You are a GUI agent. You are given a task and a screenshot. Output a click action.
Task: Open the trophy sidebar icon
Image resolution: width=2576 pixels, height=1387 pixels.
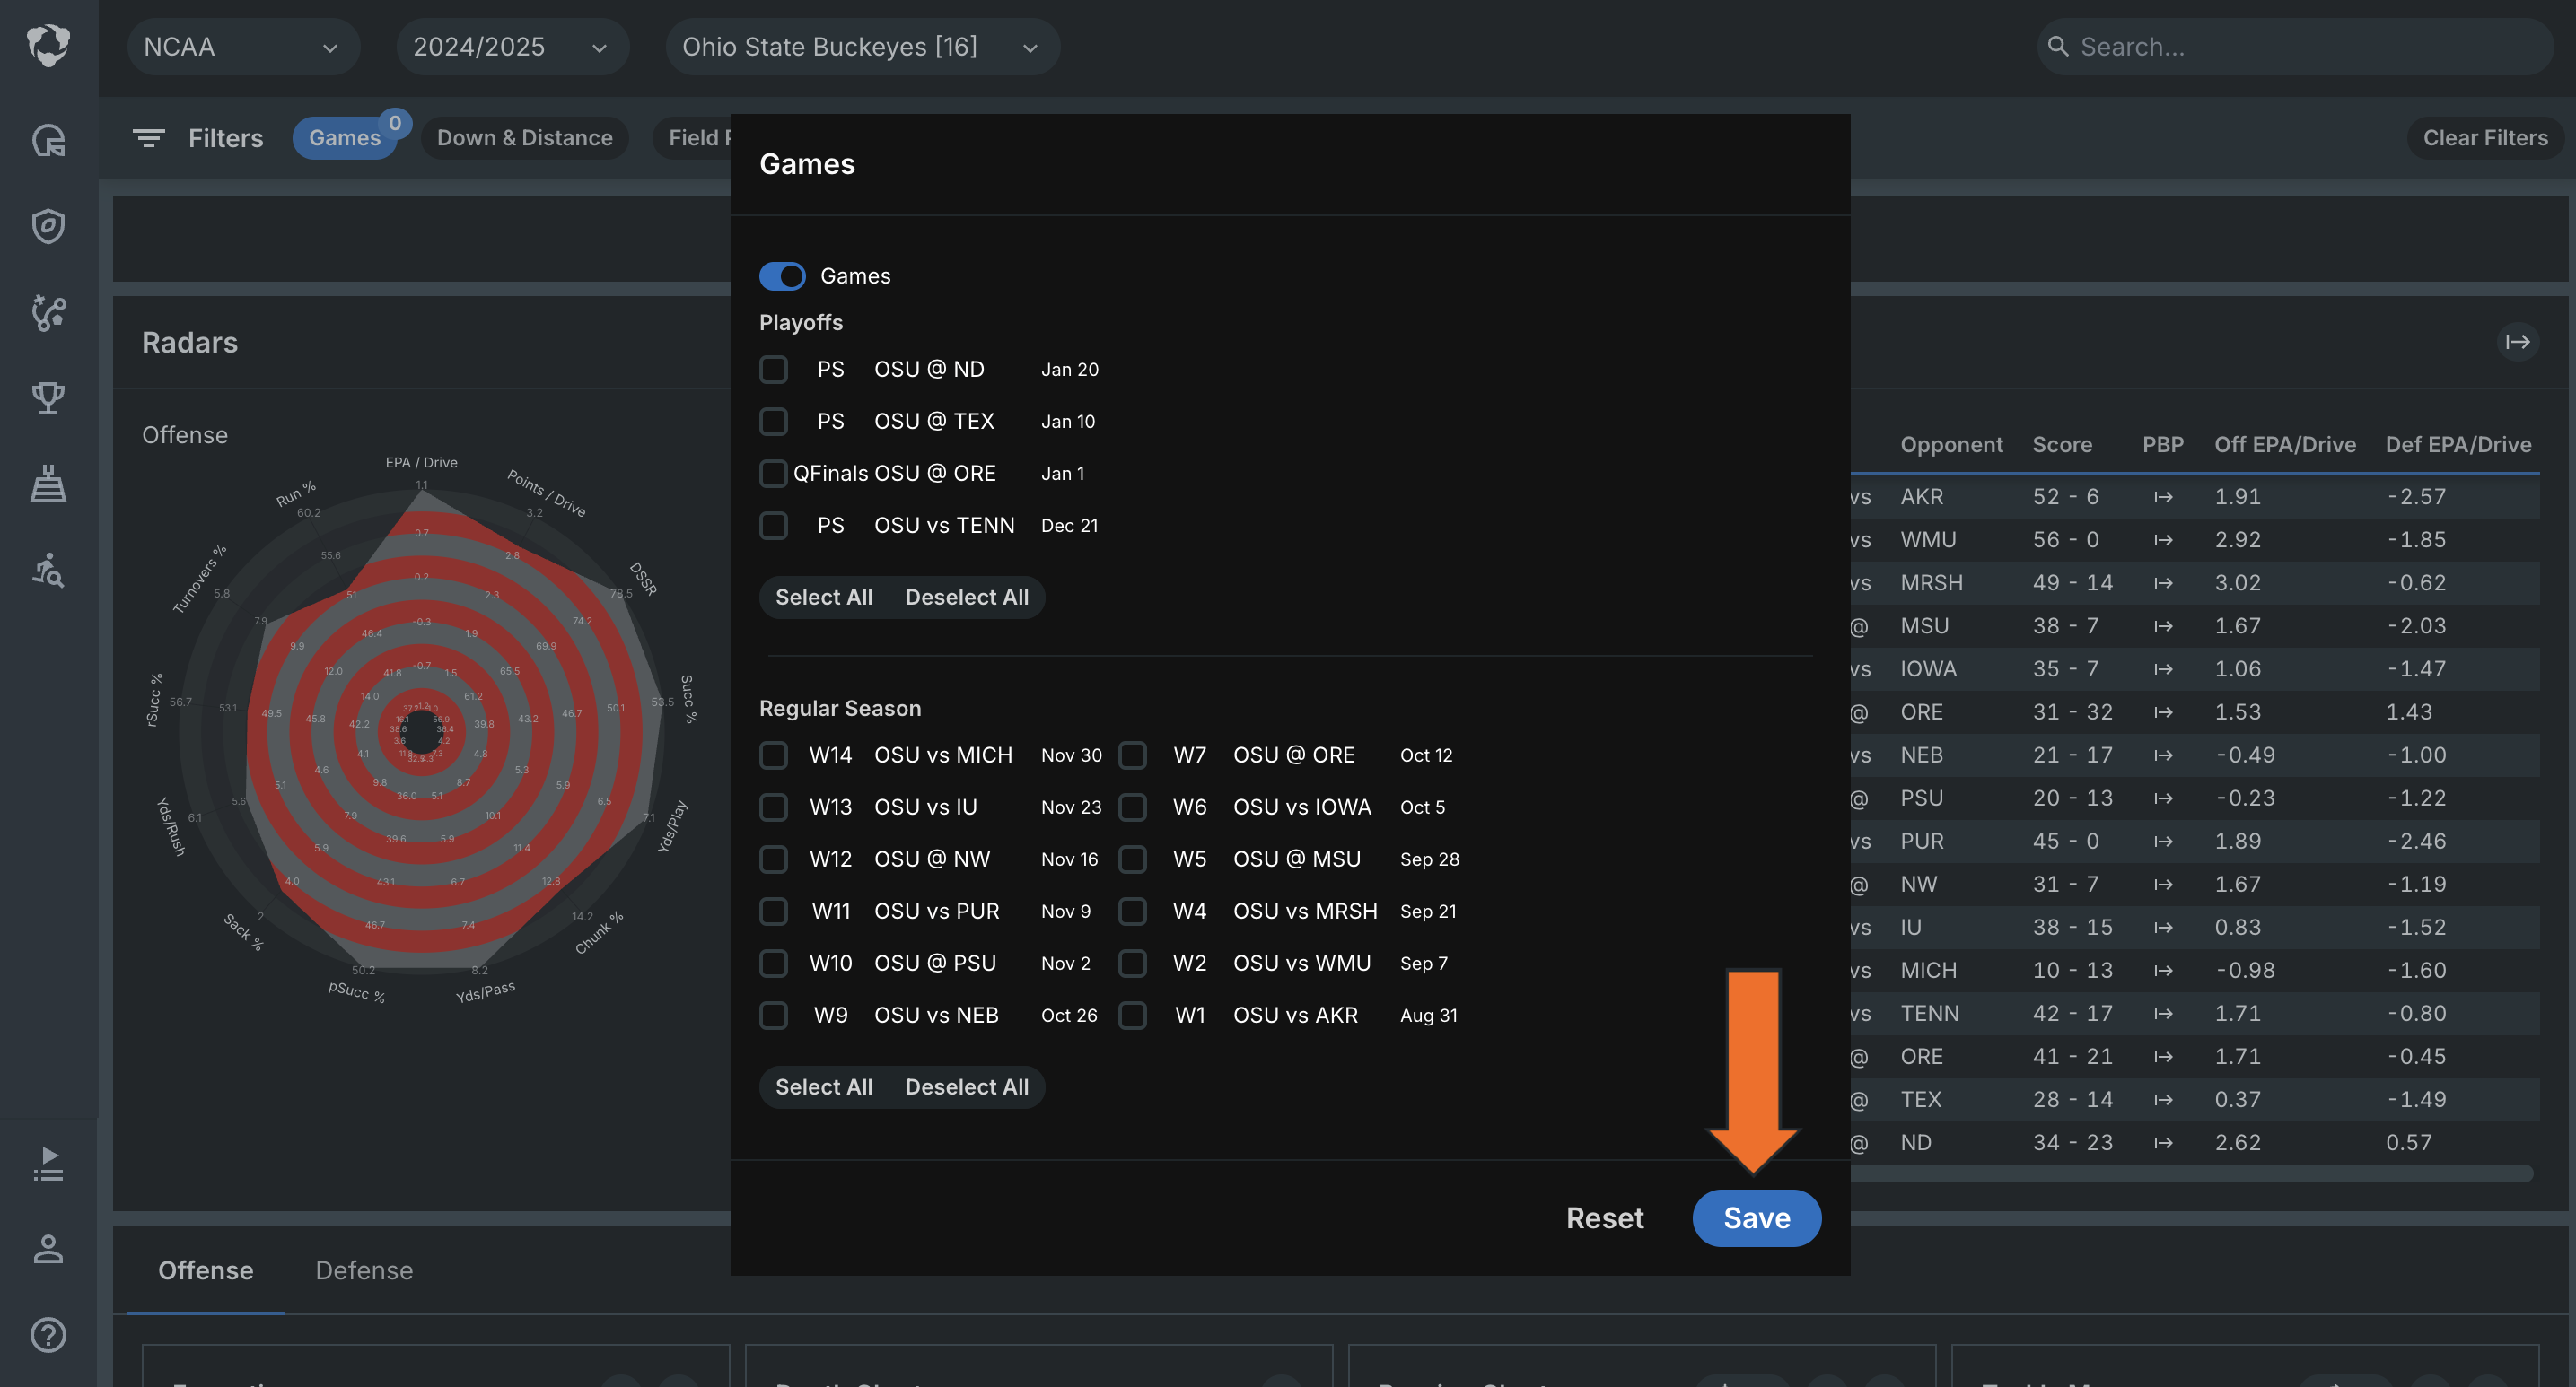coord(48,398)
